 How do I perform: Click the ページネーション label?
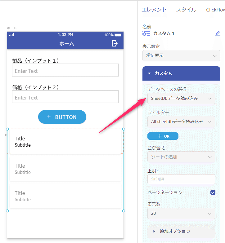click(164, 192)
